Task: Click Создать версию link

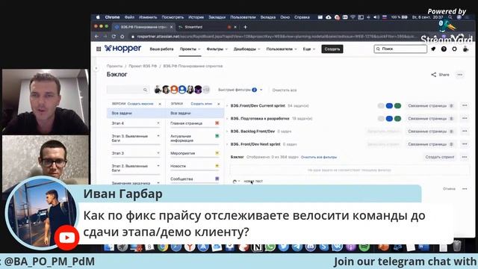Action: pyautogui.click(x=140, y=104)
